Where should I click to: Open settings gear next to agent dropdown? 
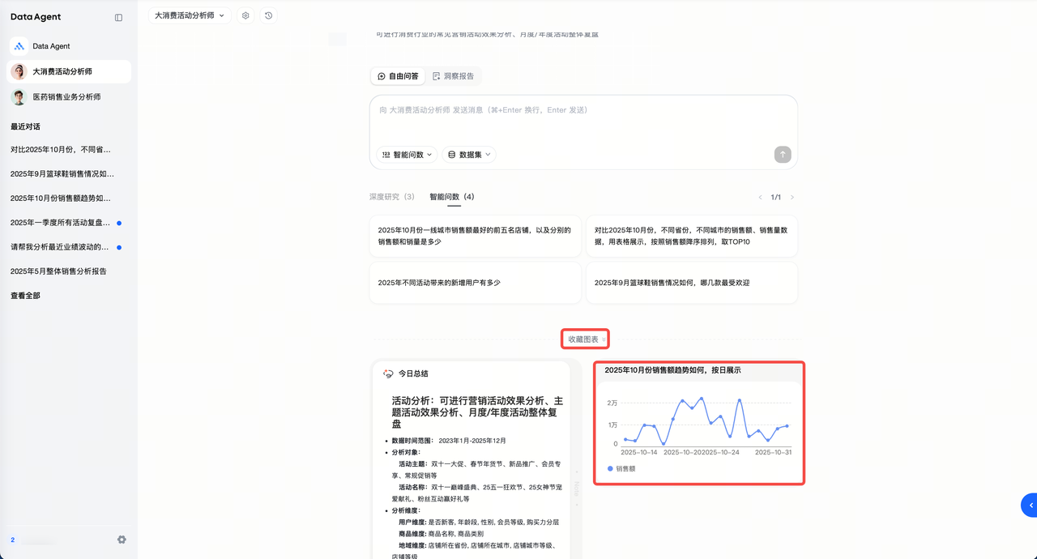coord(245,15)
